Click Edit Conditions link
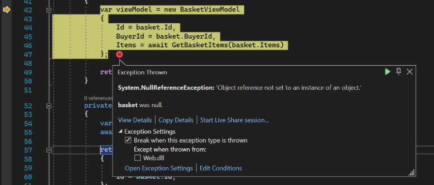Screen dimensions: 434x185 (221, 168)
